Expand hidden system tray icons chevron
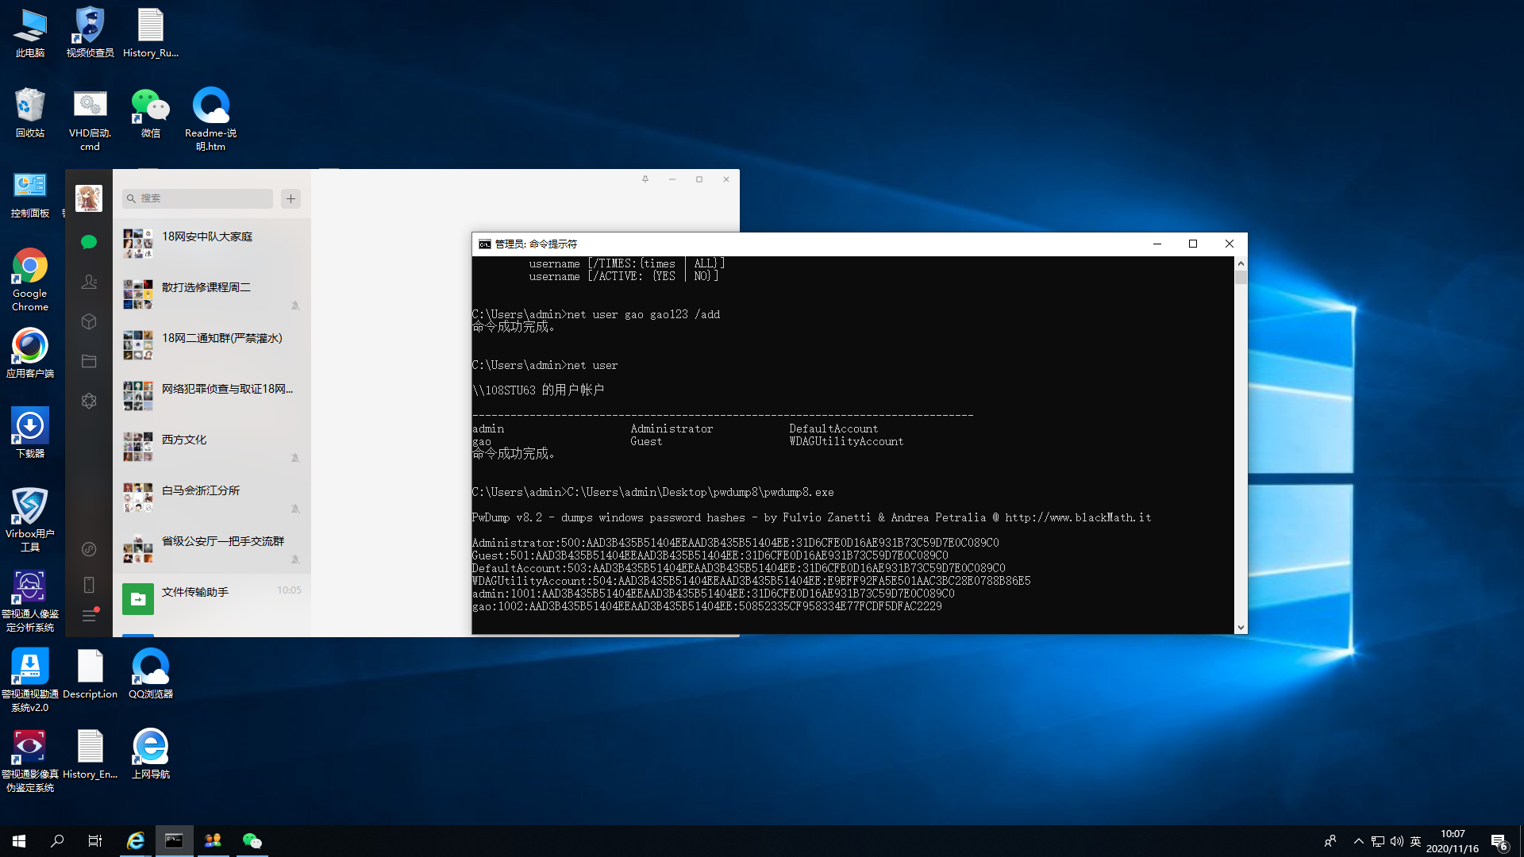 (x=1358, y=841)
